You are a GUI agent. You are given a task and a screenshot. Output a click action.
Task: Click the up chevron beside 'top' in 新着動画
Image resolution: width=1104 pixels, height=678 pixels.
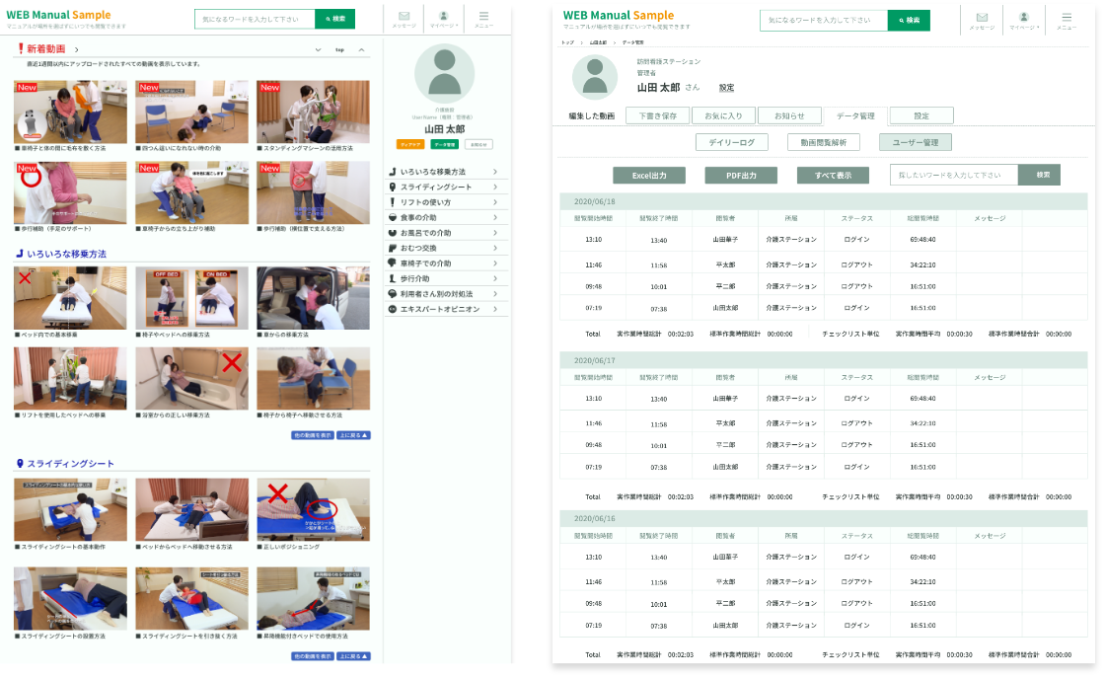361,49
